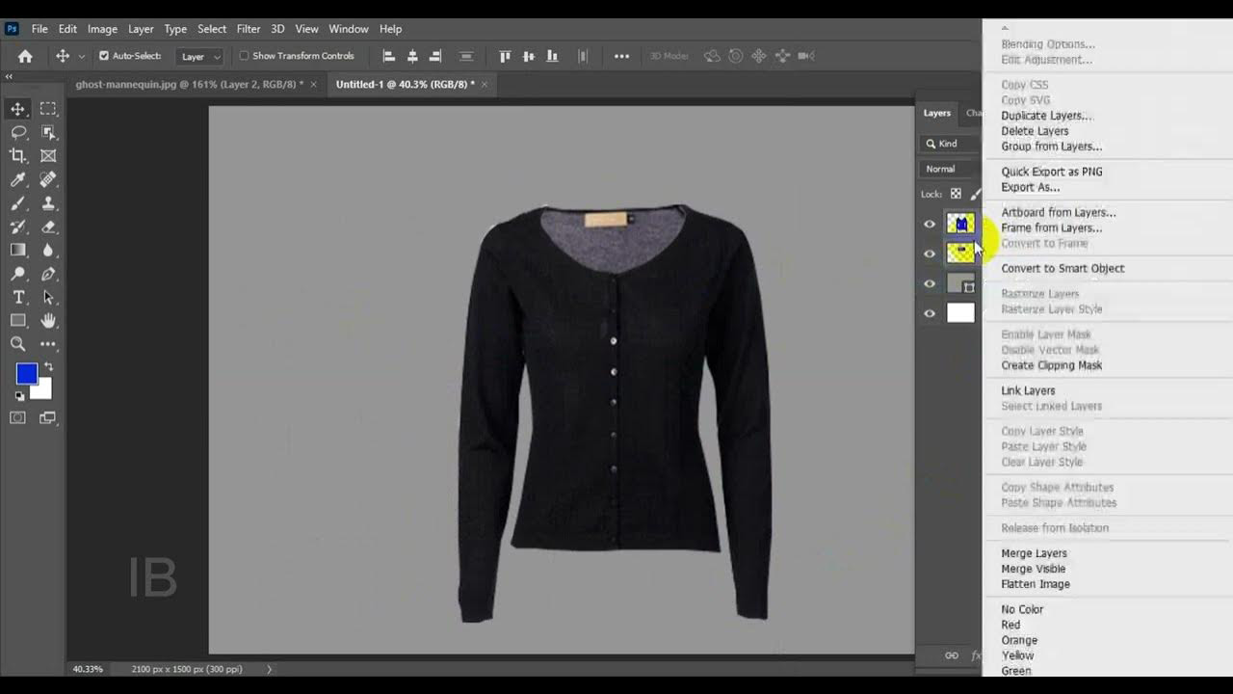The width and height of the screenshot is (1233, 694).
Task: Hide the top shirt layer
Action: (929, 224)
